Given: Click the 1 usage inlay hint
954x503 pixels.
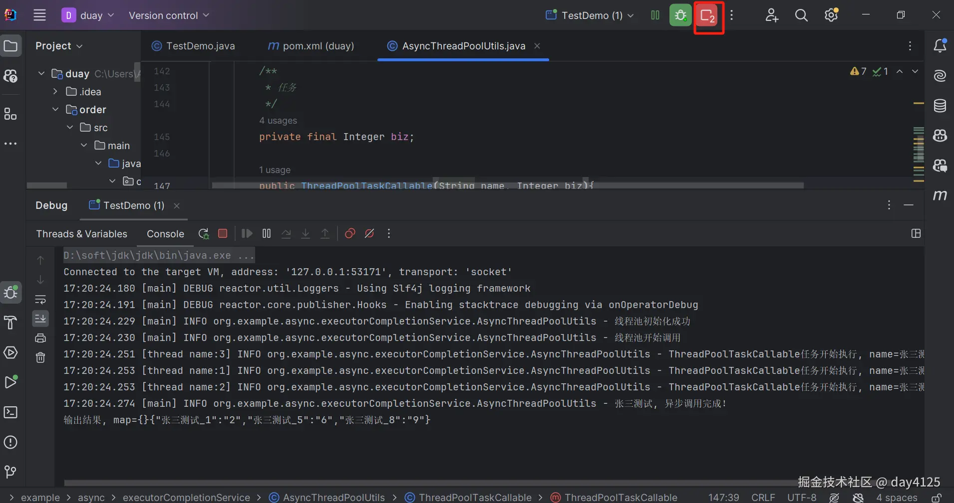Looking at the screenshot, I should [x=275, y=170].
